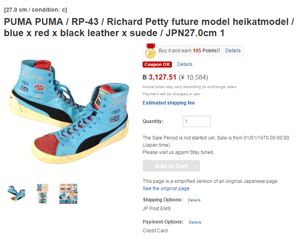Follow the See the original page link
The height and width of the screenshot is (240, 296).
(x=166, y=189)
